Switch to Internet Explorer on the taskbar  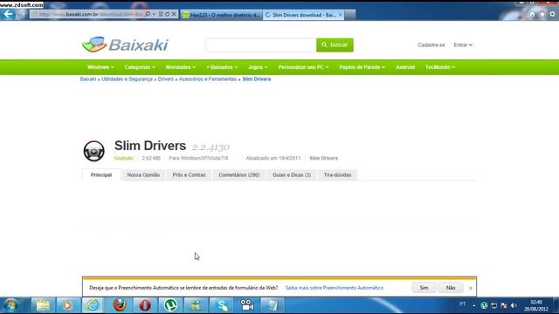[93, 305]
